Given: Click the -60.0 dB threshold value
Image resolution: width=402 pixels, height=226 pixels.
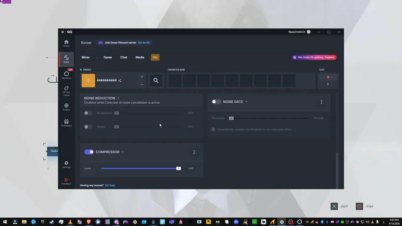Looking at the screenshot, I should point(318,118).
